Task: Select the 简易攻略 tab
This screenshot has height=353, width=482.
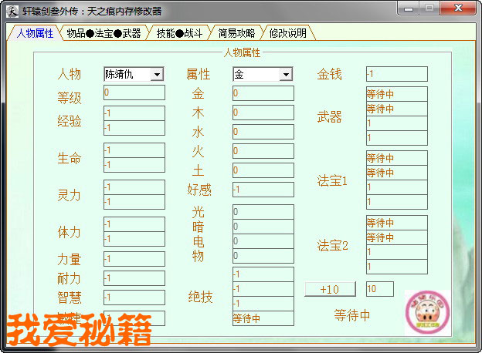Action: 236,33
